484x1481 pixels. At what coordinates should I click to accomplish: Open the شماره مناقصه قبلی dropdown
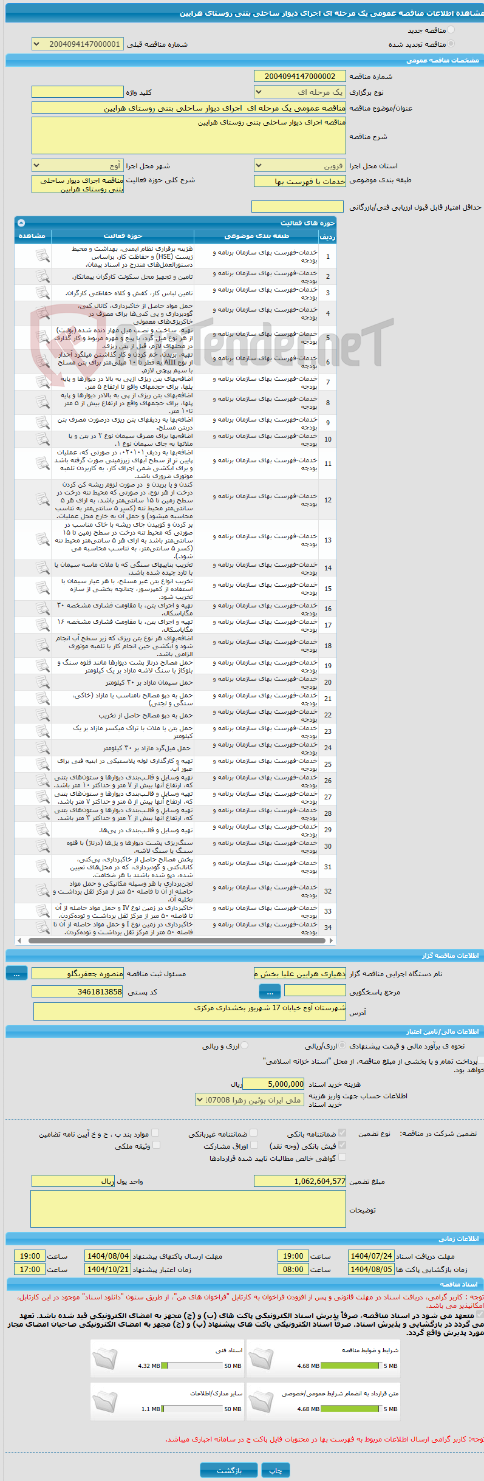[x=78, y=44]
